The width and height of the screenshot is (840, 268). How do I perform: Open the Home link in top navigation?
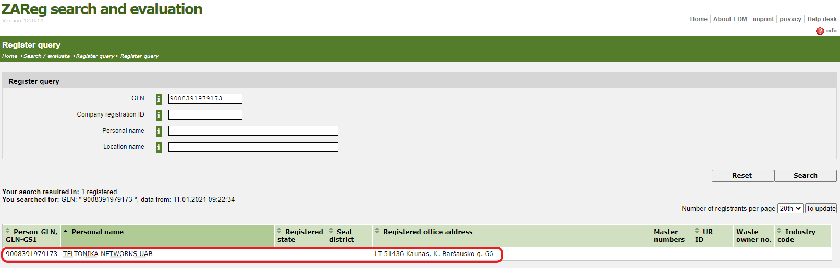click(699, 19)
